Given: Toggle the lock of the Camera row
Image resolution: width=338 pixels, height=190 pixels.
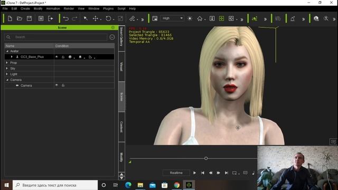Looking at the screenshot, I should pos(63,85).
